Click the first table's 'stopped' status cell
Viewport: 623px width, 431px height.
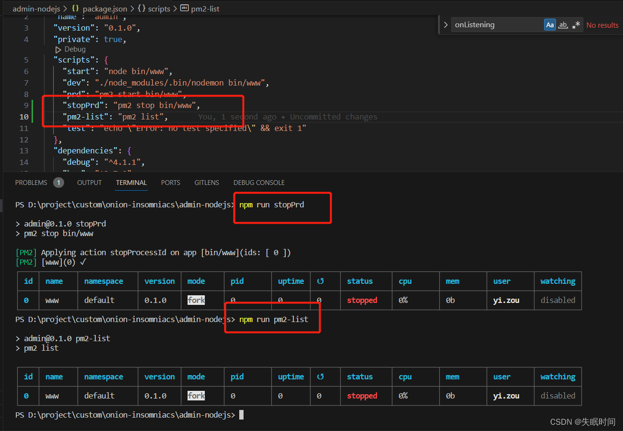click(362, 300)
